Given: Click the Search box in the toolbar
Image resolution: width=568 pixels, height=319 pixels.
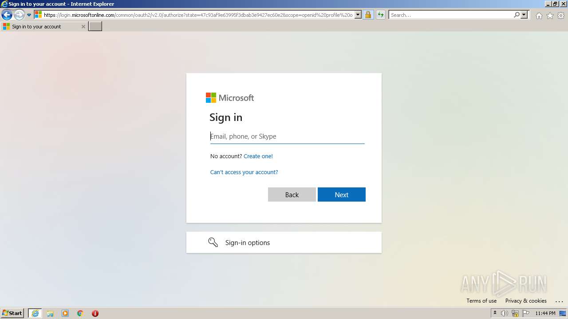Looking at the screenshot, I should (451, 15).
